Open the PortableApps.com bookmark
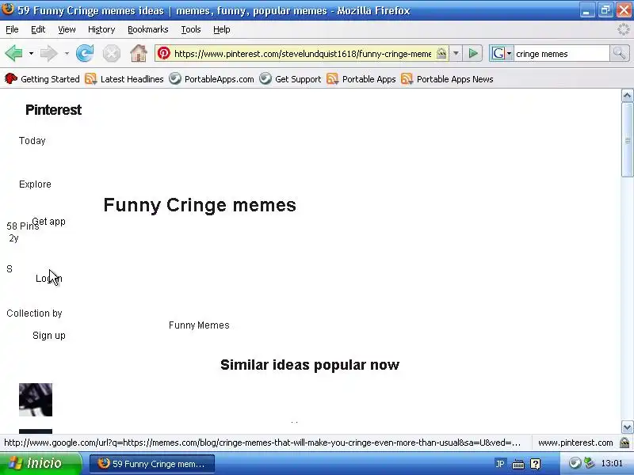Viewport: 634px width, 475px height. (212, 79)
